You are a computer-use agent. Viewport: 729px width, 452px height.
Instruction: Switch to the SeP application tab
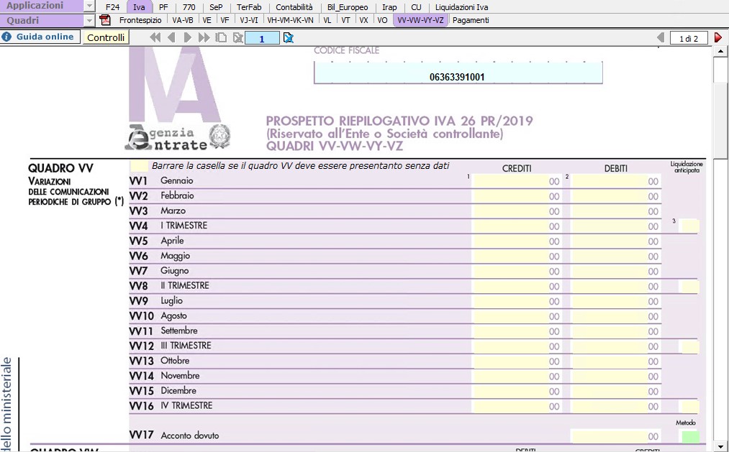point(216,7)
